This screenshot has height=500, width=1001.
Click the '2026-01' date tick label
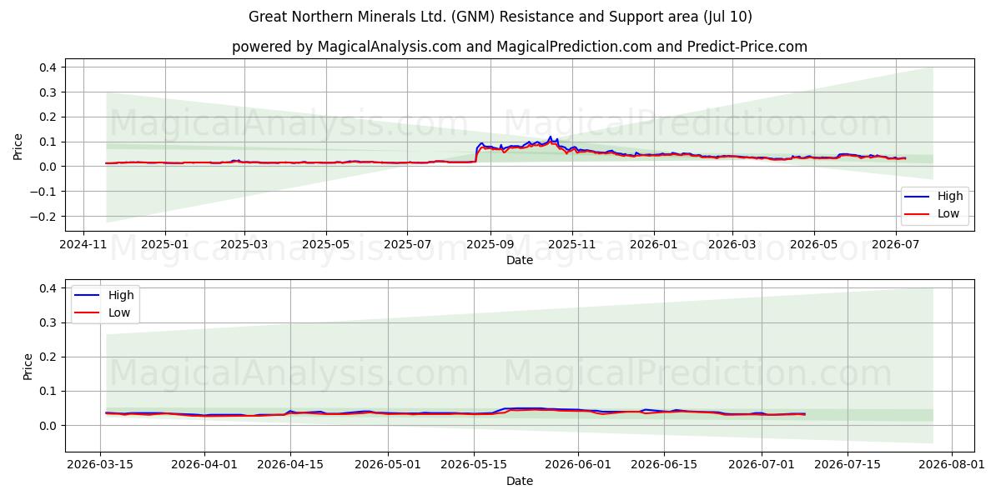tap(653, 245)
